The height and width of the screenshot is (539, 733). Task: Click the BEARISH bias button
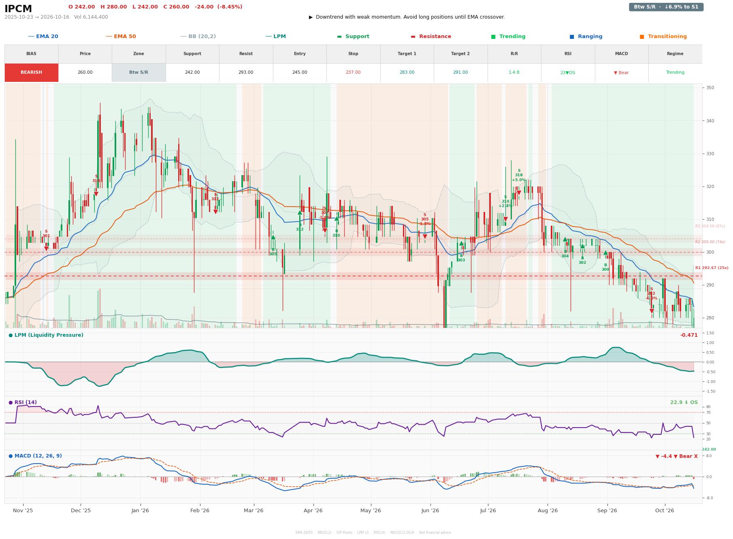(x=31, y=73)
